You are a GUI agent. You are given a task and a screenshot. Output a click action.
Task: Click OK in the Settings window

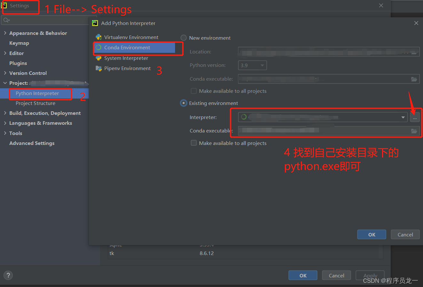pyautogui.click(x=303, y=275)
